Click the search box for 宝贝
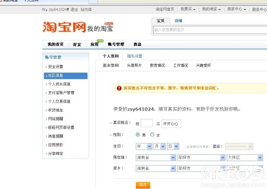 210,30
